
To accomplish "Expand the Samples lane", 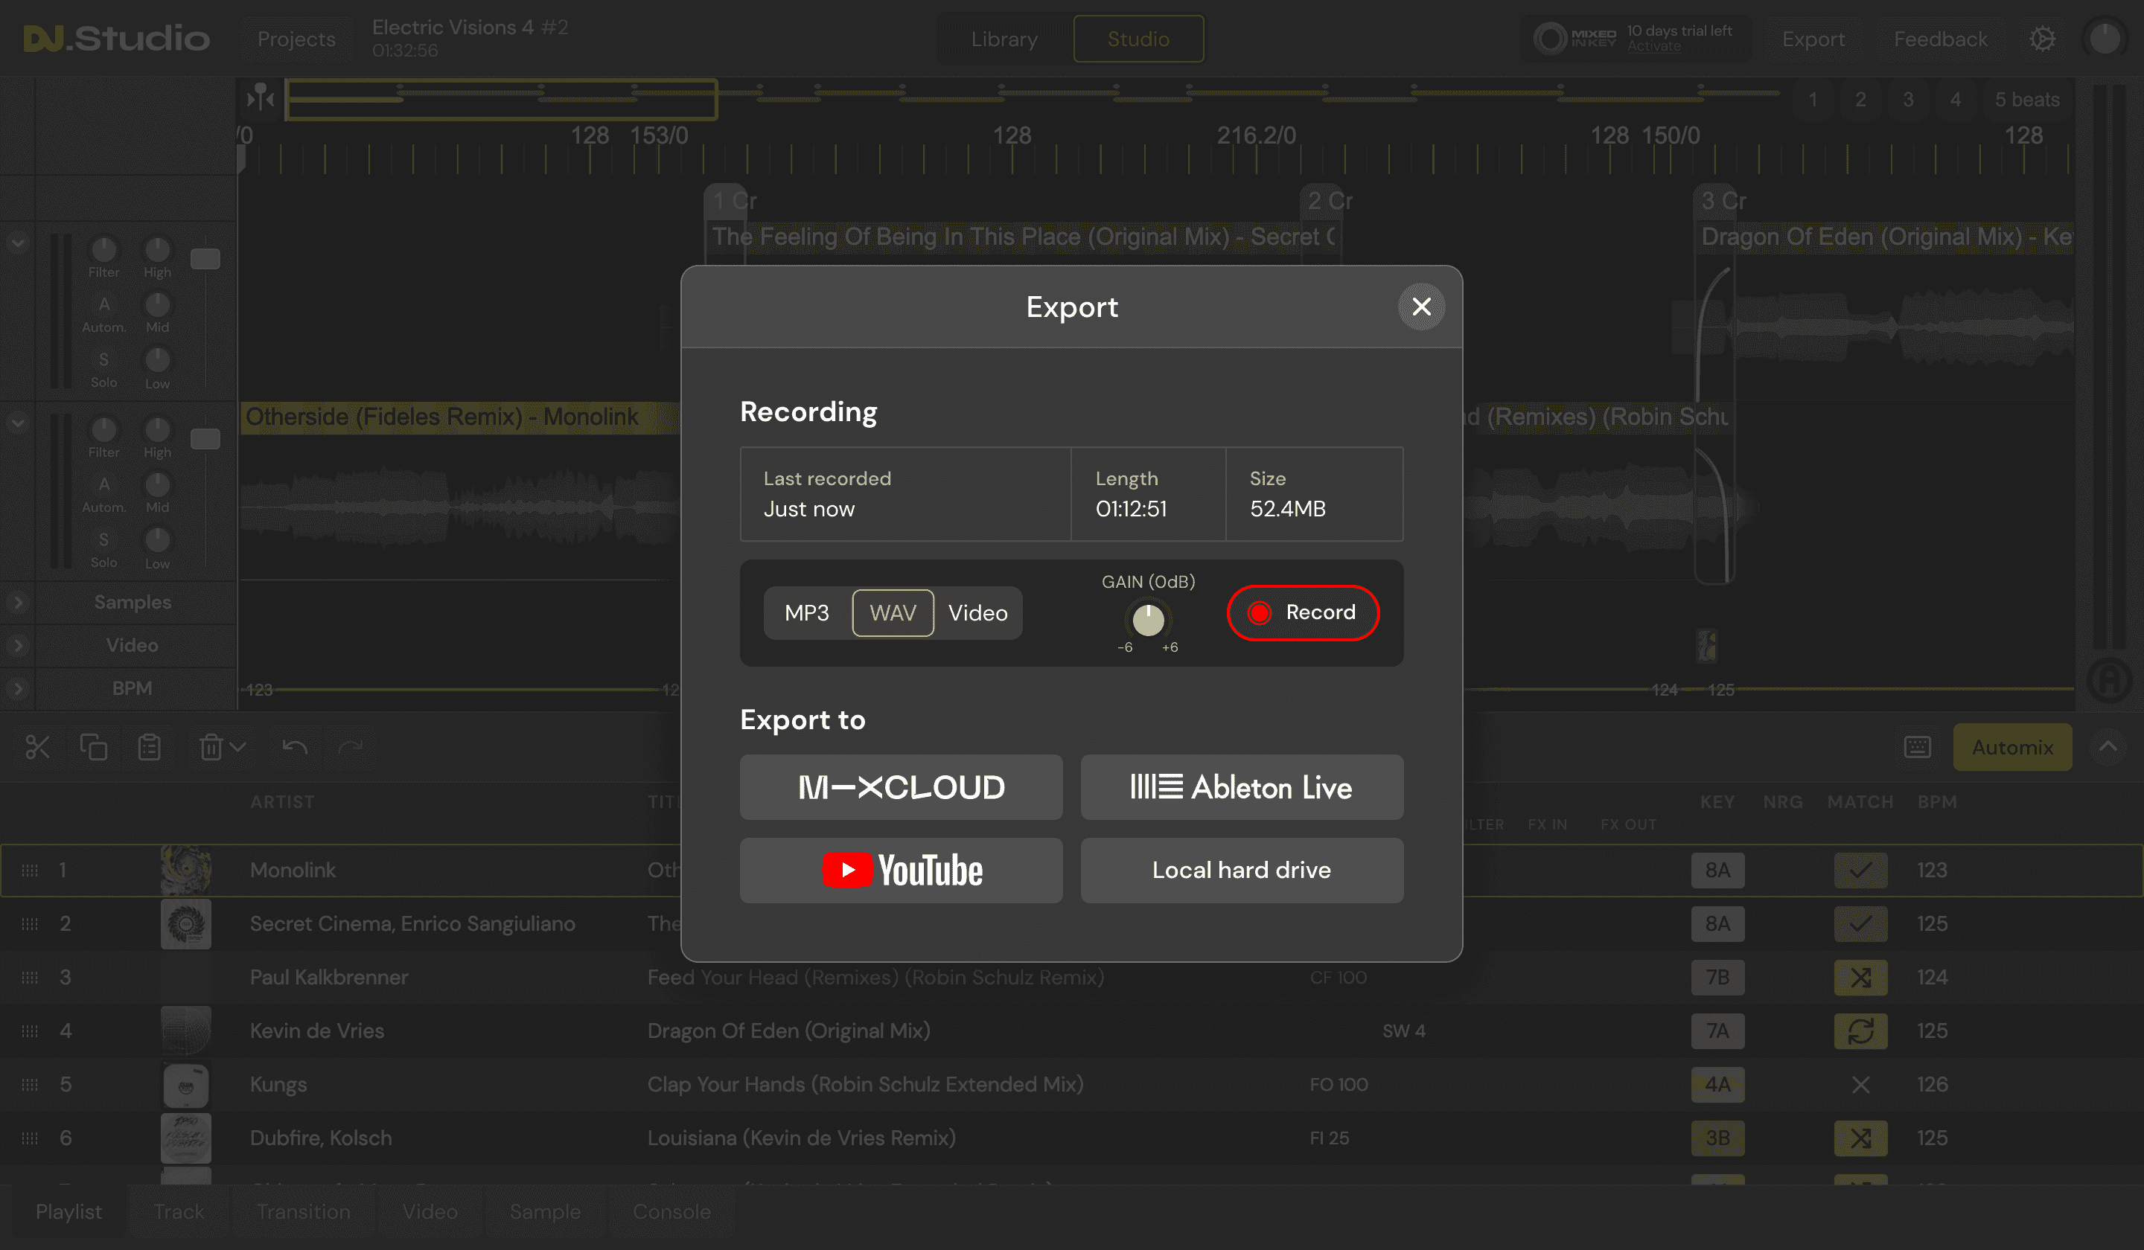I will [x=18, y=602].
